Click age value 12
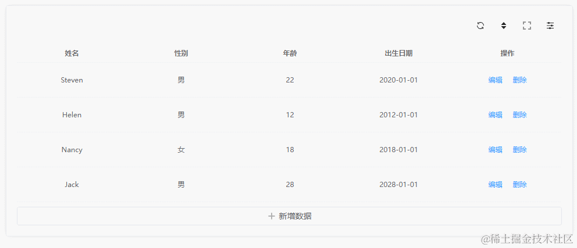Screen dimensions: 577x248 point(290,115)
